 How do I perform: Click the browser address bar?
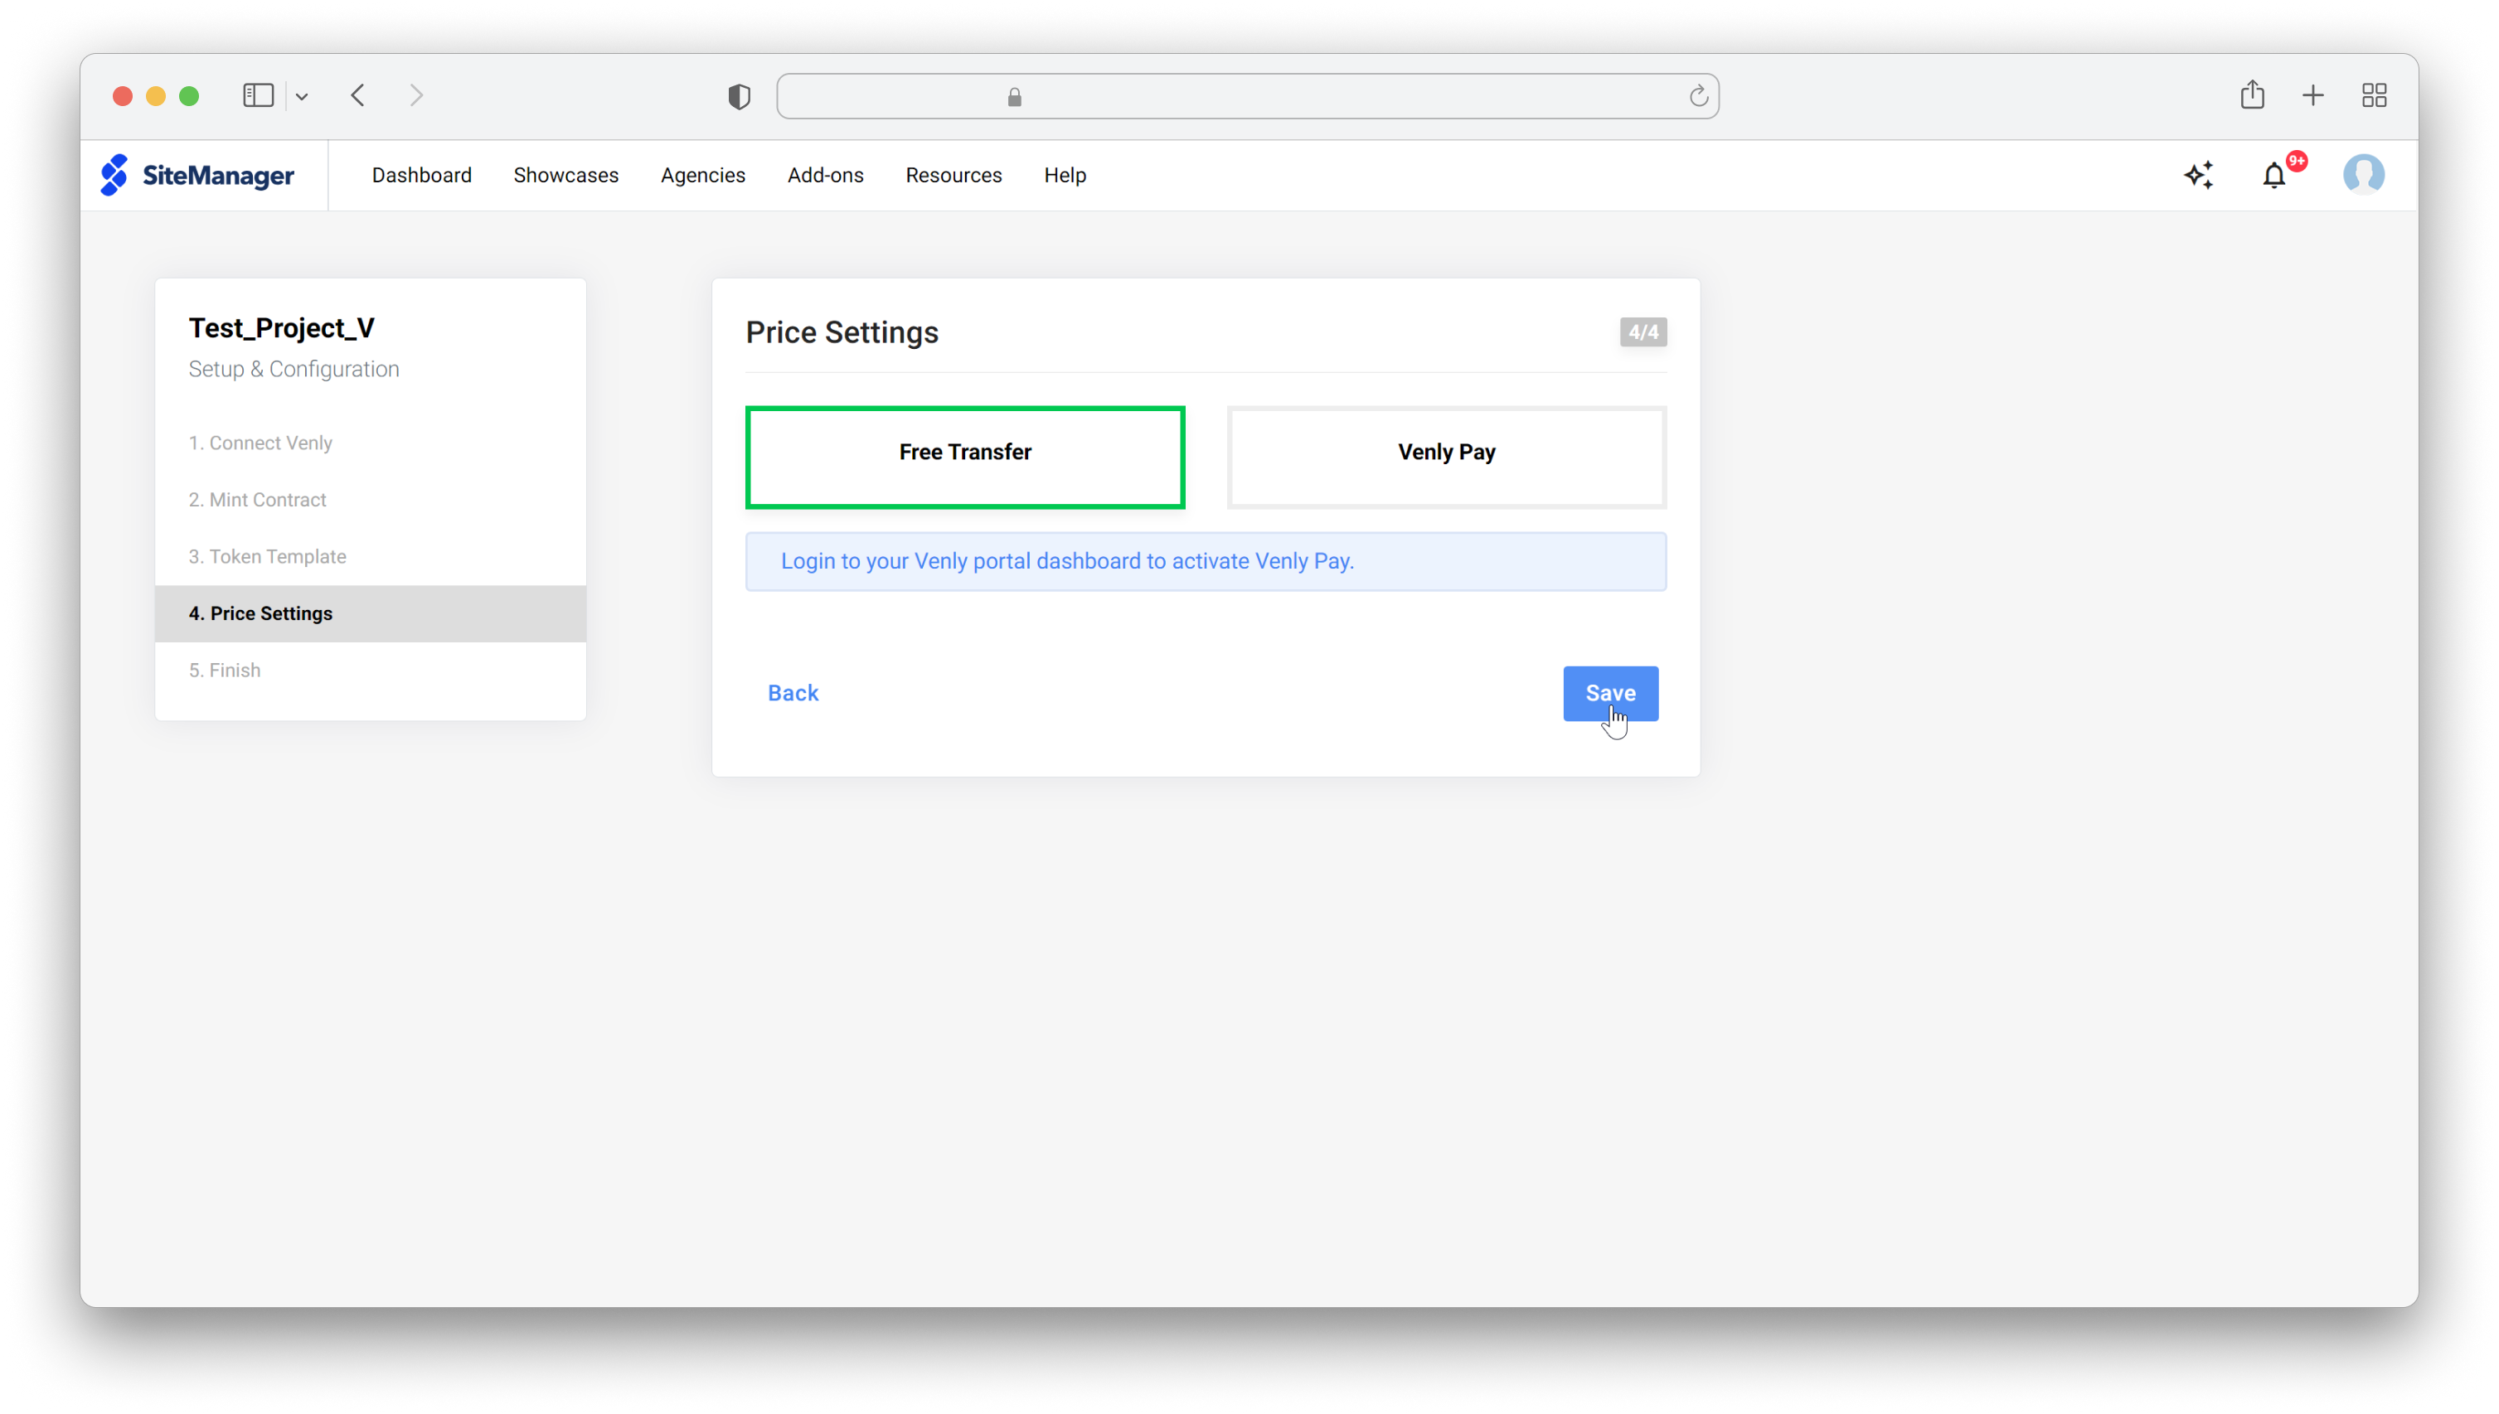[x=1249, y=94]
